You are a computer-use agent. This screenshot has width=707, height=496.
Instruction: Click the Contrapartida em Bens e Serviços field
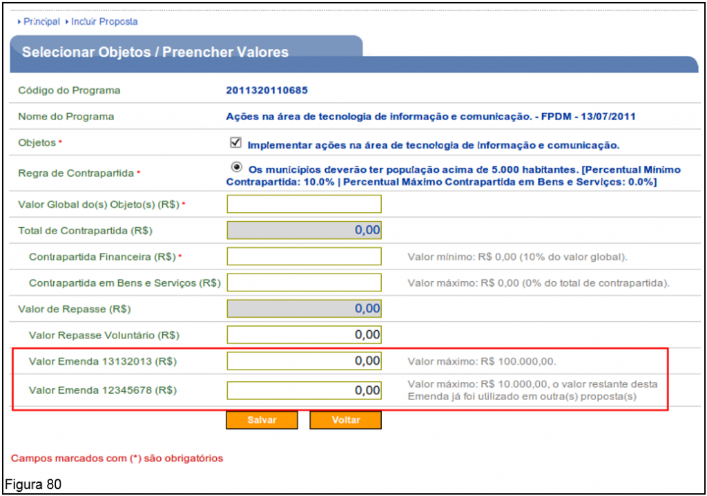pyautogui.click(x=304, y=283)
